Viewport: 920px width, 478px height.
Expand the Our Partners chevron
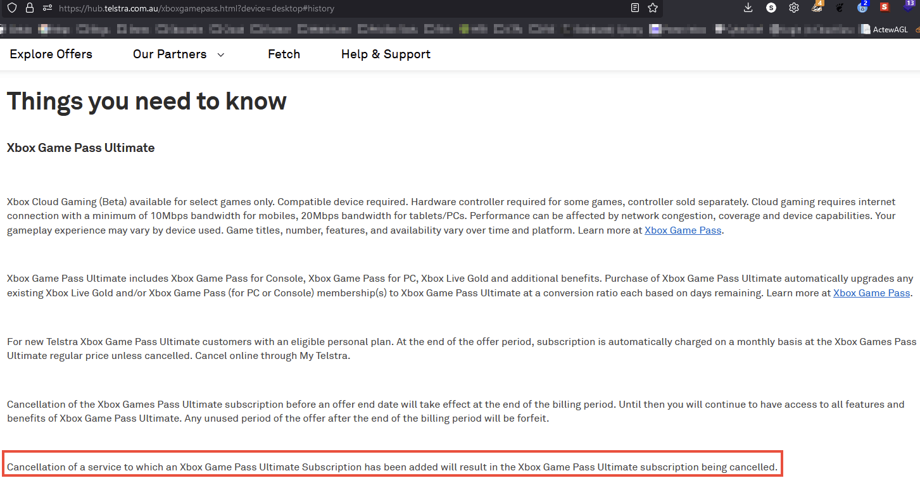pos(221,55)
